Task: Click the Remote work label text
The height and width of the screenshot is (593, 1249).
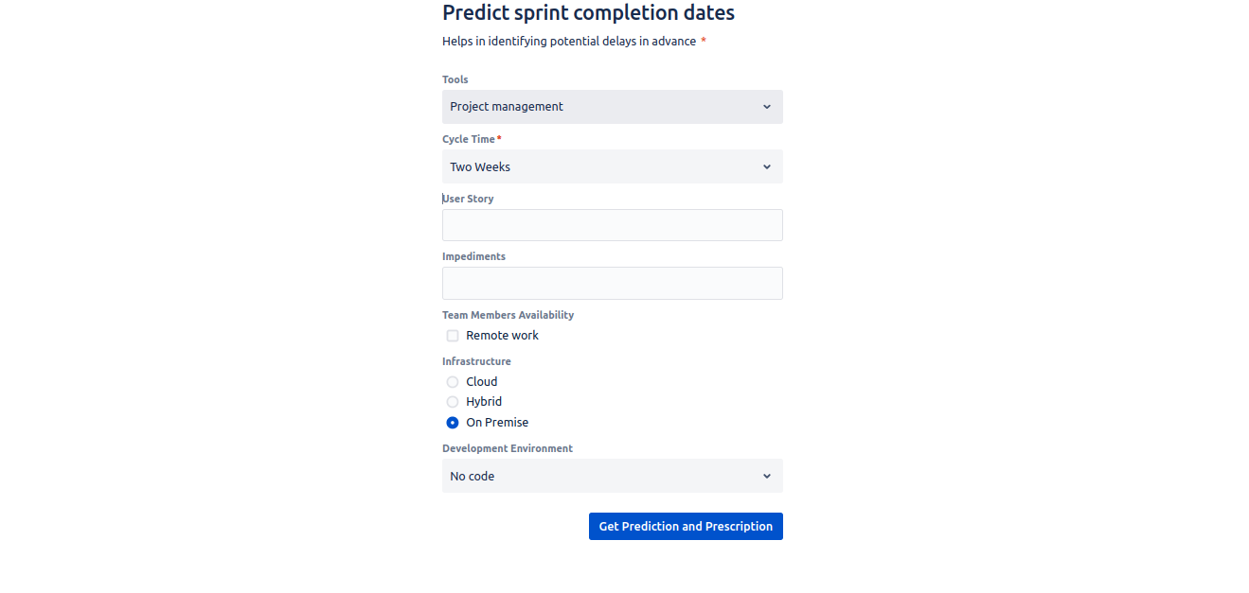Action: click(x=502, y=336)
